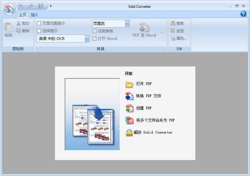Image resolution: width=250 pixels, height=176 pixels.
Task: Click the 转换 group label
Action: (x=101, y=49)
